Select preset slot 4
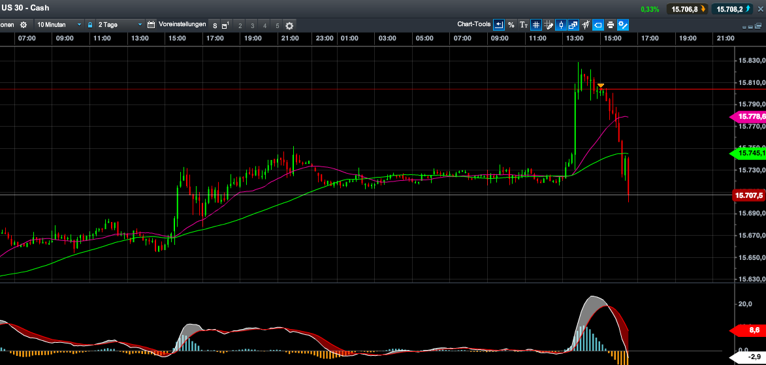The height and width of the screenshot is (365, 766). coord(264,25)
